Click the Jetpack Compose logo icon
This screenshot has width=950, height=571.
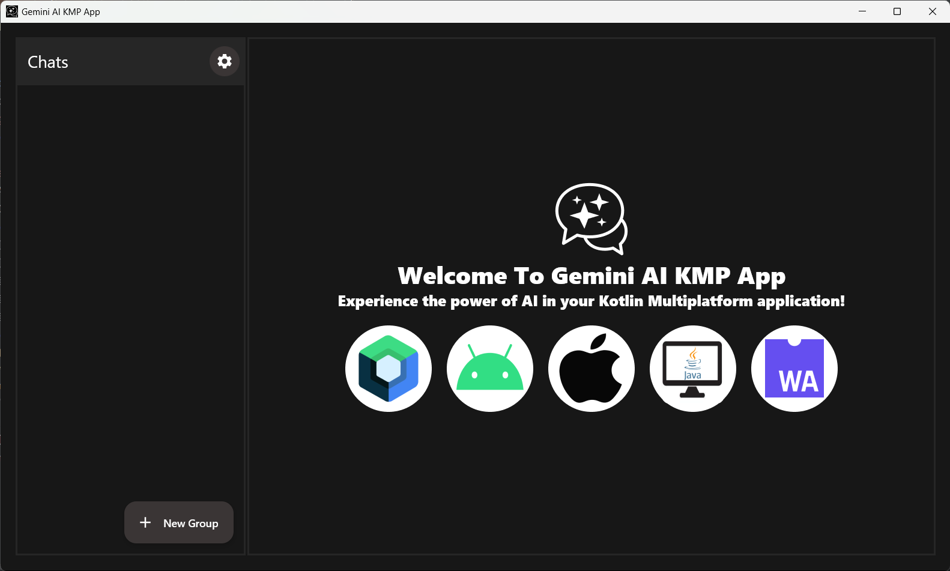389,369
